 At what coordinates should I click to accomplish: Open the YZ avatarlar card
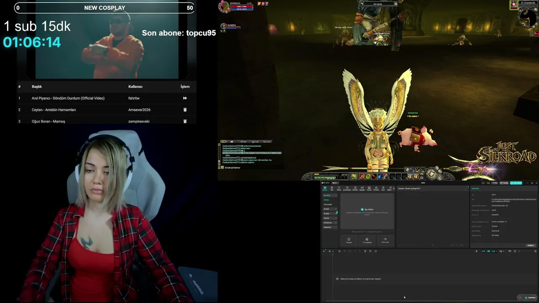coord(367,240)
